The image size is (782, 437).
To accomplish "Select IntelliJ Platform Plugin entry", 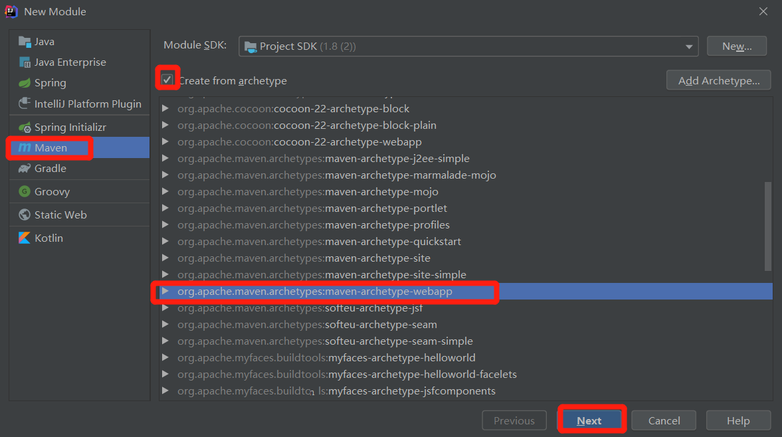I will 79,104.
